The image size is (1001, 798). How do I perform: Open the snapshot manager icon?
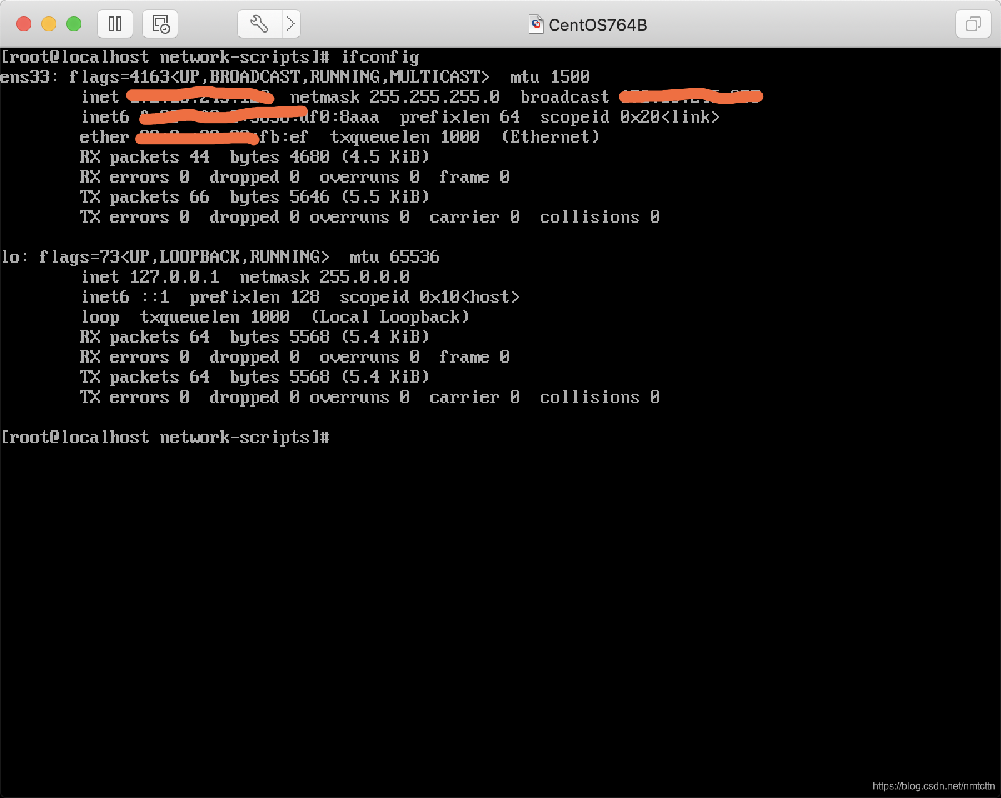(x=160, y=24)
